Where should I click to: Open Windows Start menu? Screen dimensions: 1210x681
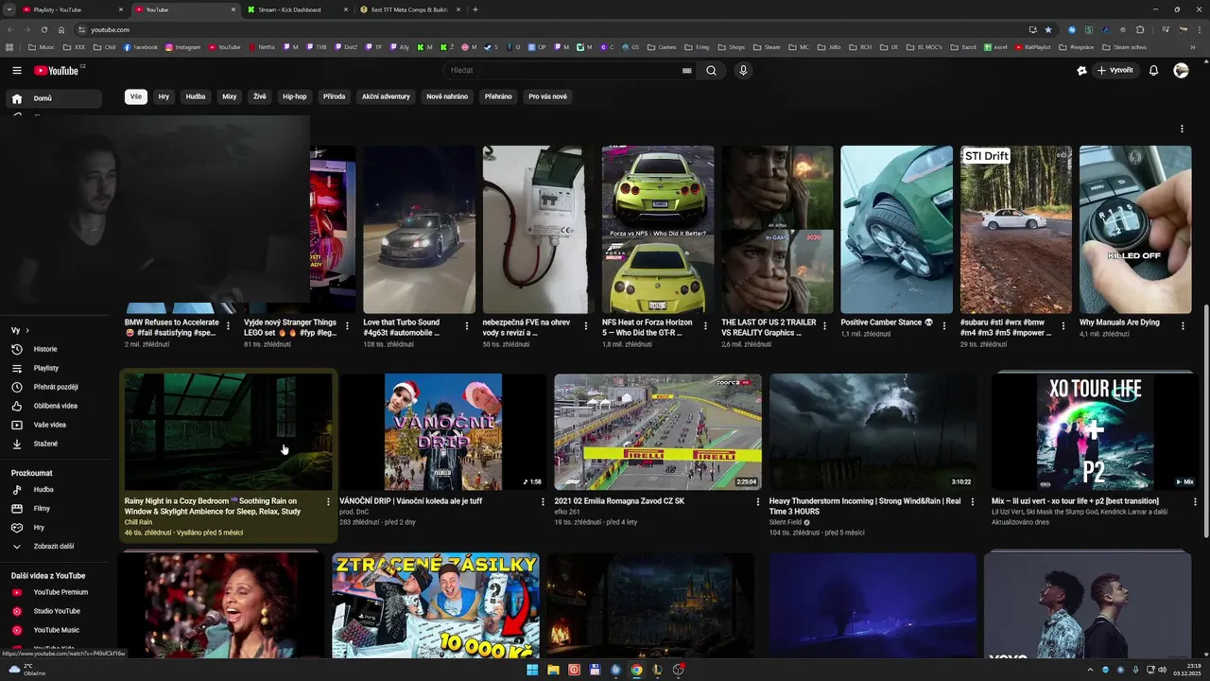pyautogui.click(x=532, y=670)
